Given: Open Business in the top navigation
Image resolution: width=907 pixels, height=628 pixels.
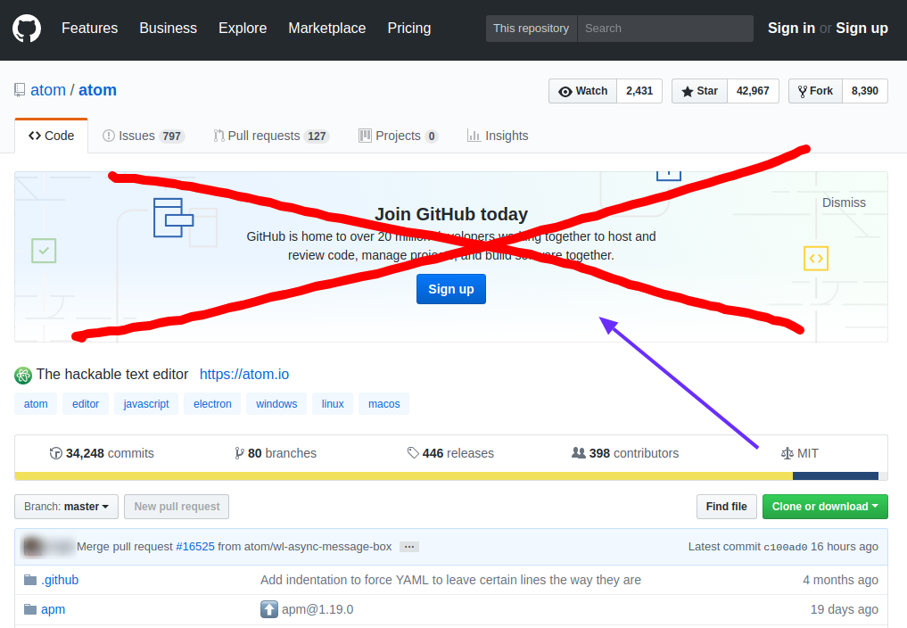Looking at the screenshot, I should (169, 29).
